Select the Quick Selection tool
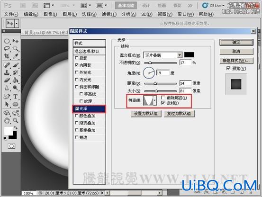This screenshot has height=197, width=262. (x=16, y=48)
